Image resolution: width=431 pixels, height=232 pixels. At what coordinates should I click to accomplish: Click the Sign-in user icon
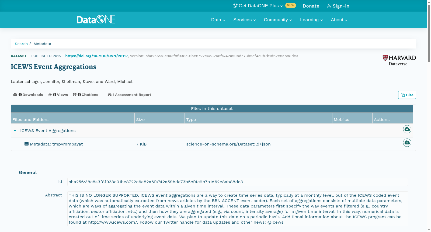click(x=329, y=6)
